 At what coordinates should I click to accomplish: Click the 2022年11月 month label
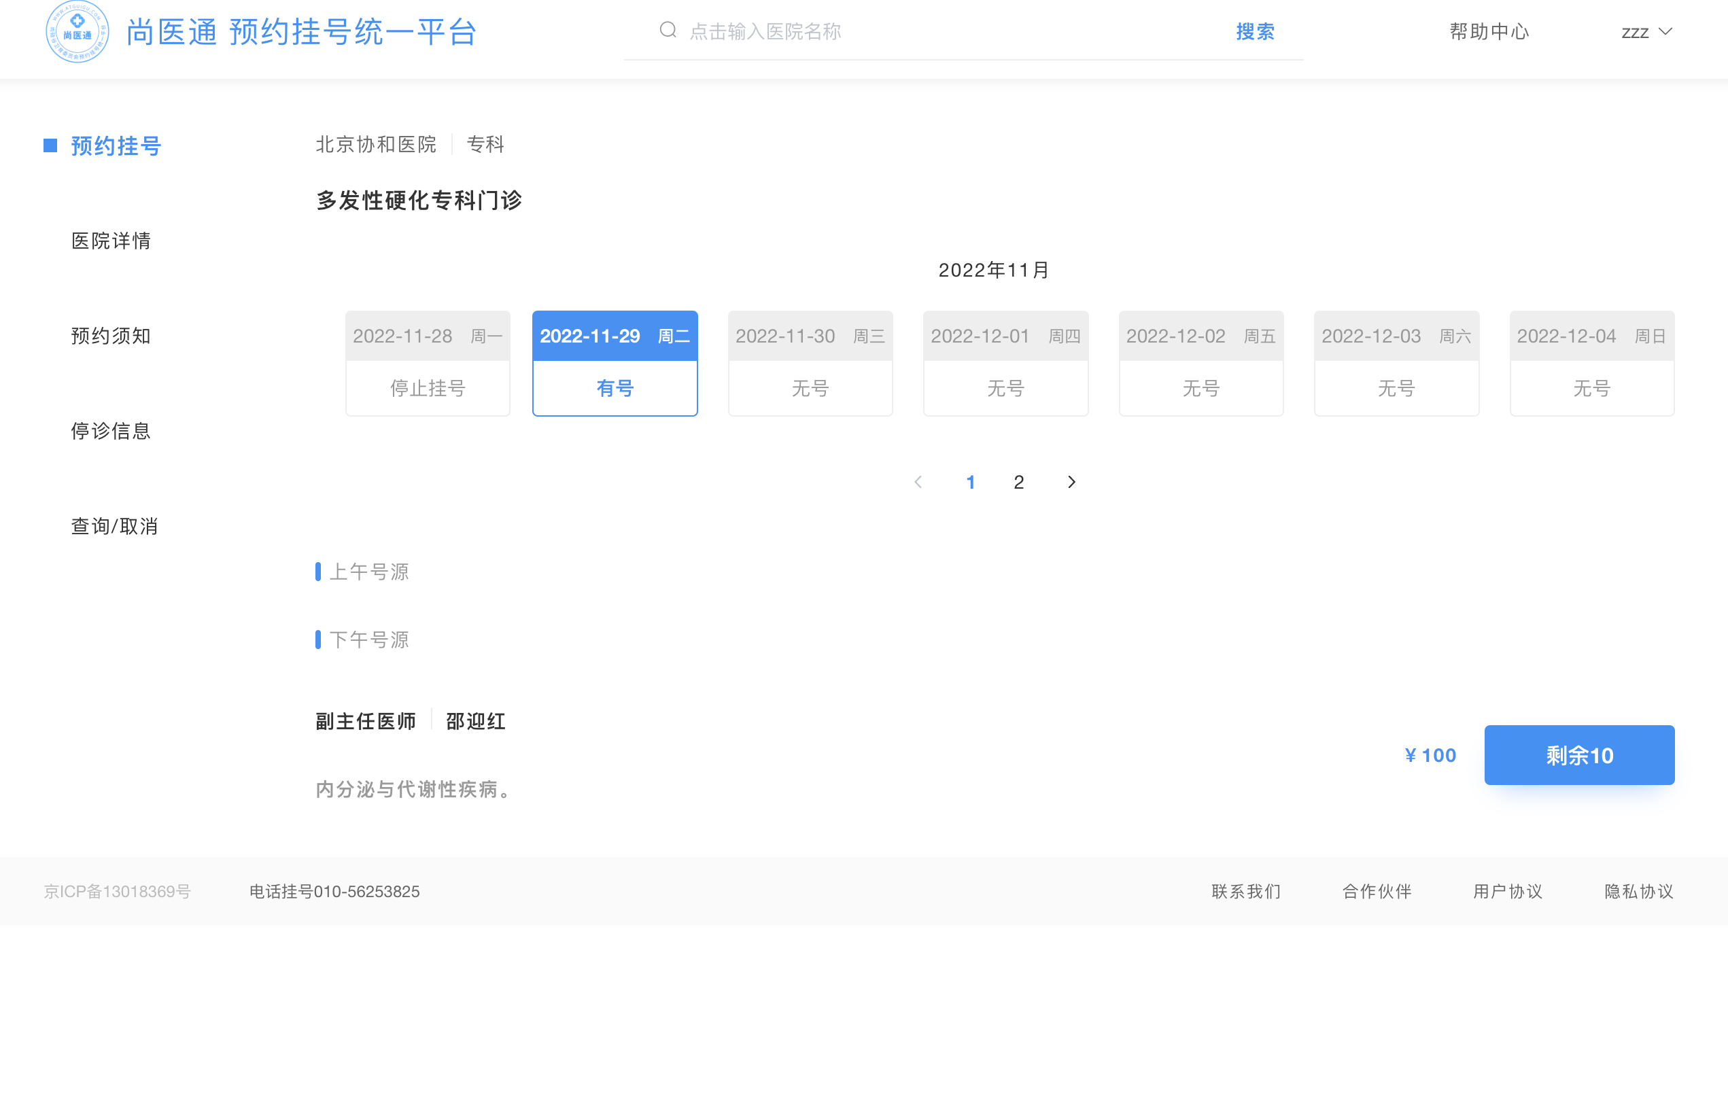pyautogui.click(x=994, y=271)
